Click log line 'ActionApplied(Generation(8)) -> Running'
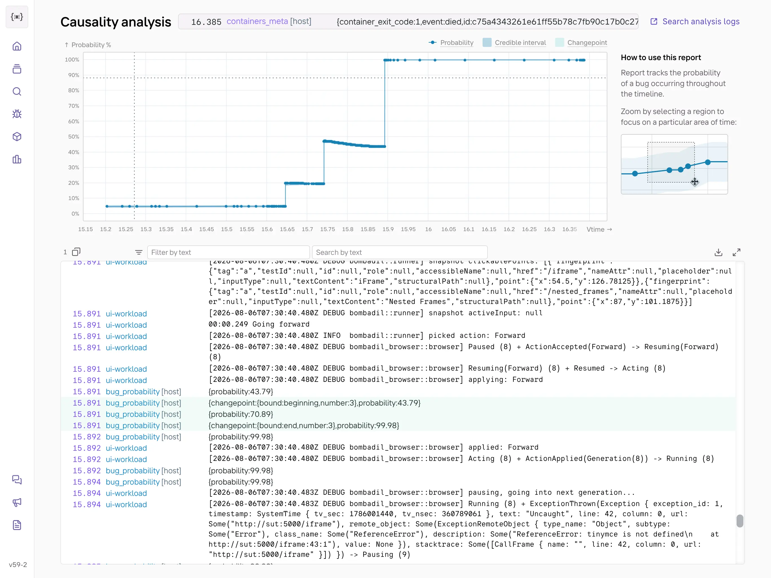Screen dimensions: 771x578 pos(398,459)
